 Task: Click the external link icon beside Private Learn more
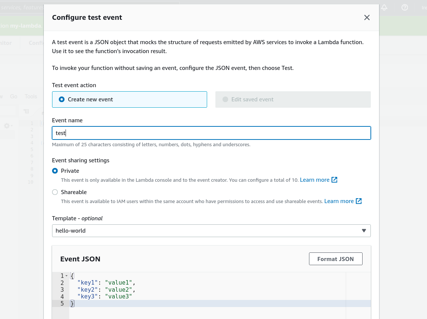click(x=334, y=180)
